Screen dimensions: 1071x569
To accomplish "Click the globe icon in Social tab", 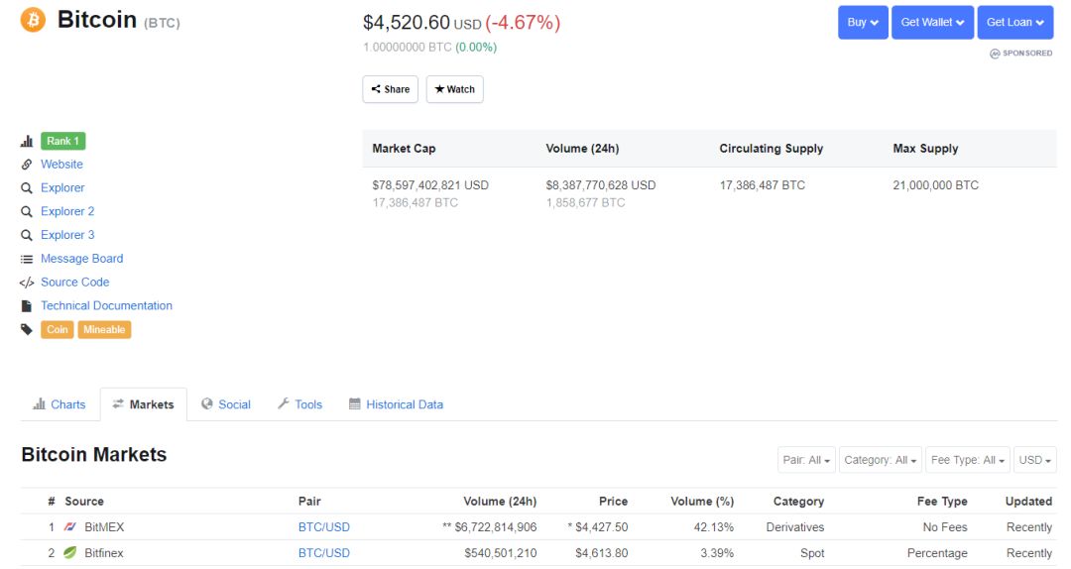I will [x=207, y=403].
